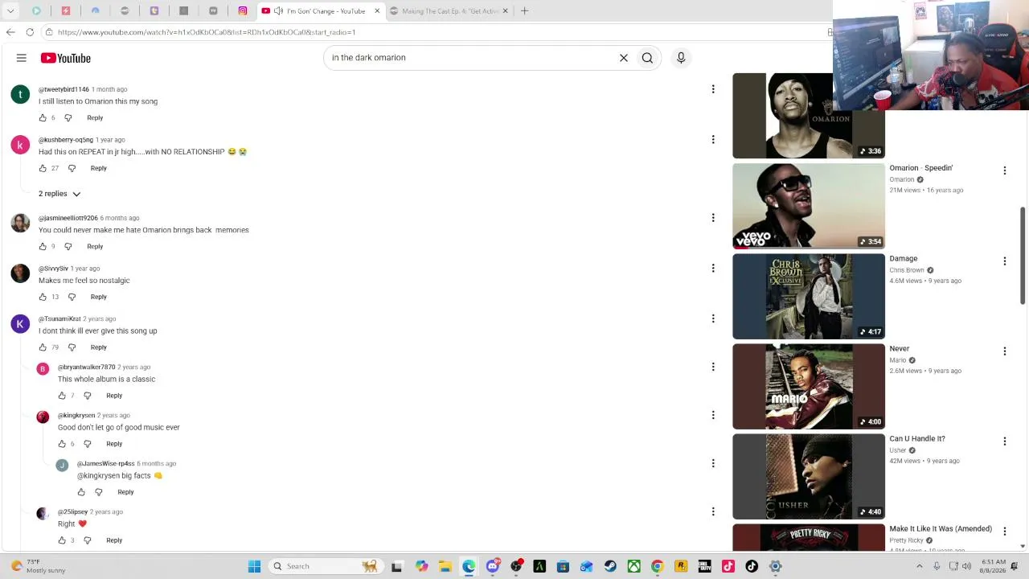Open more actions for "Can U Handle It?"

1004,441
